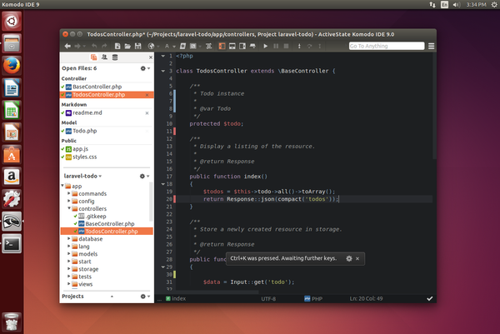
Task: Close the TodosController.php open file entry
Action: pyautogui.click(x=147, y=95)
